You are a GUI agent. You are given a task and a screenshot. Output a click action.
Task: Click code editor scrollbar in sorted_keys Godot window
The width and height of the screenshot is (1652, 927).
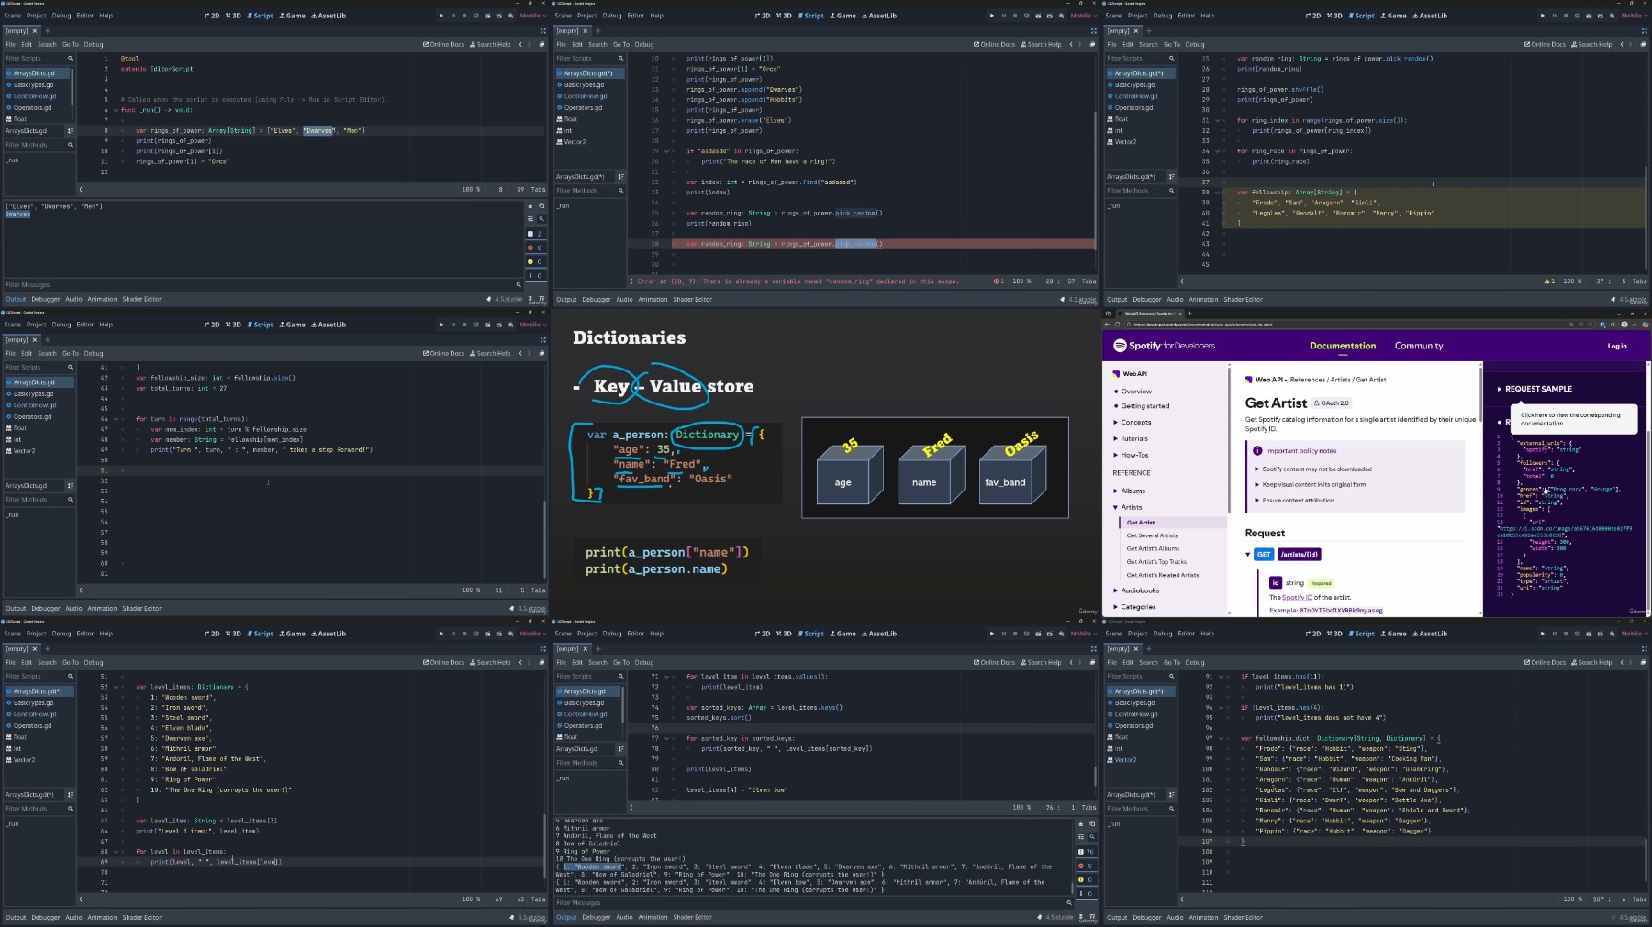1095,776
